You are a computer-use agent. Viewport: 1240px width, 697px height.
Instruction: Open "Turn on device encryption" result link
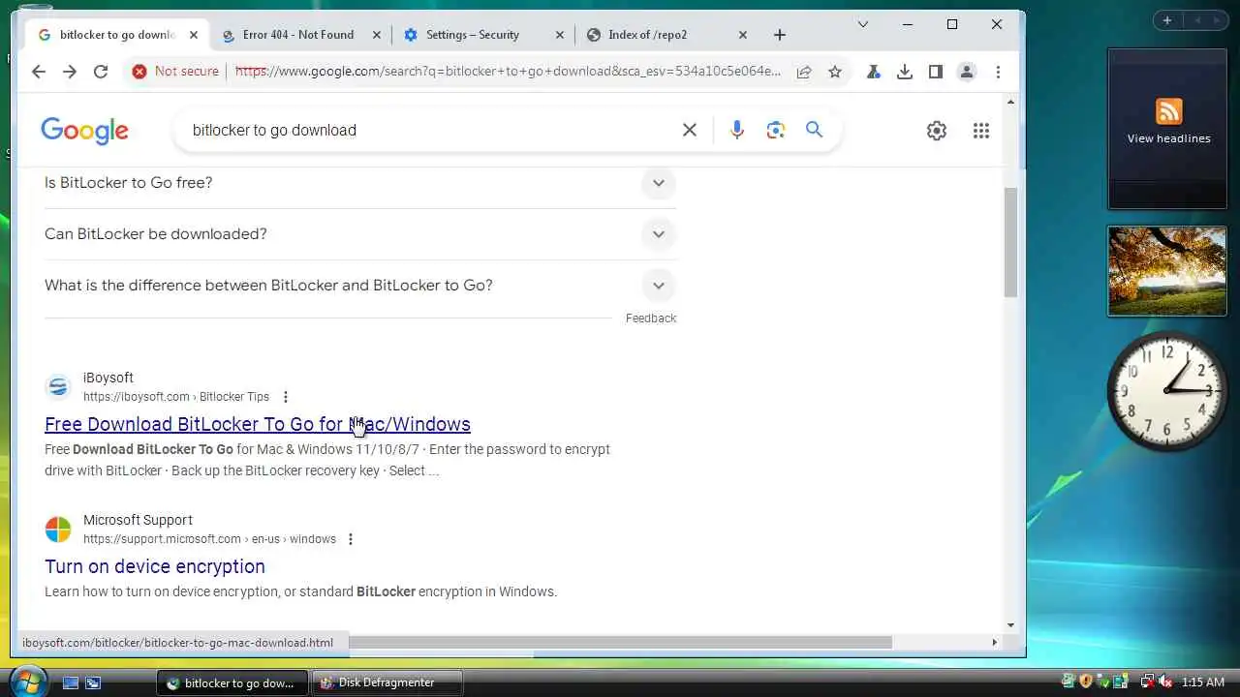tap(155, 566)
